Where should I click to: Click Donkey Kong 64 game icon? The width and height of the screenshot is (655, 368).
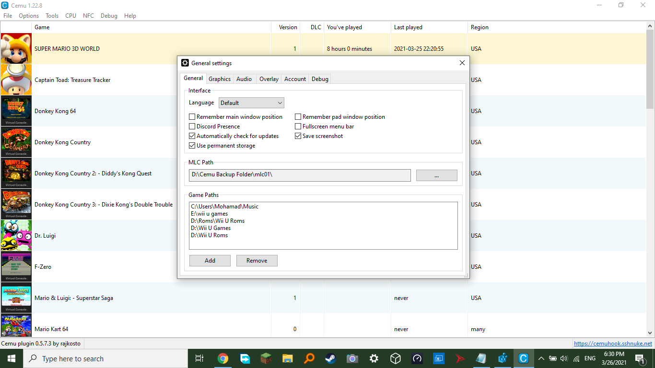click(x=16, y=111)
